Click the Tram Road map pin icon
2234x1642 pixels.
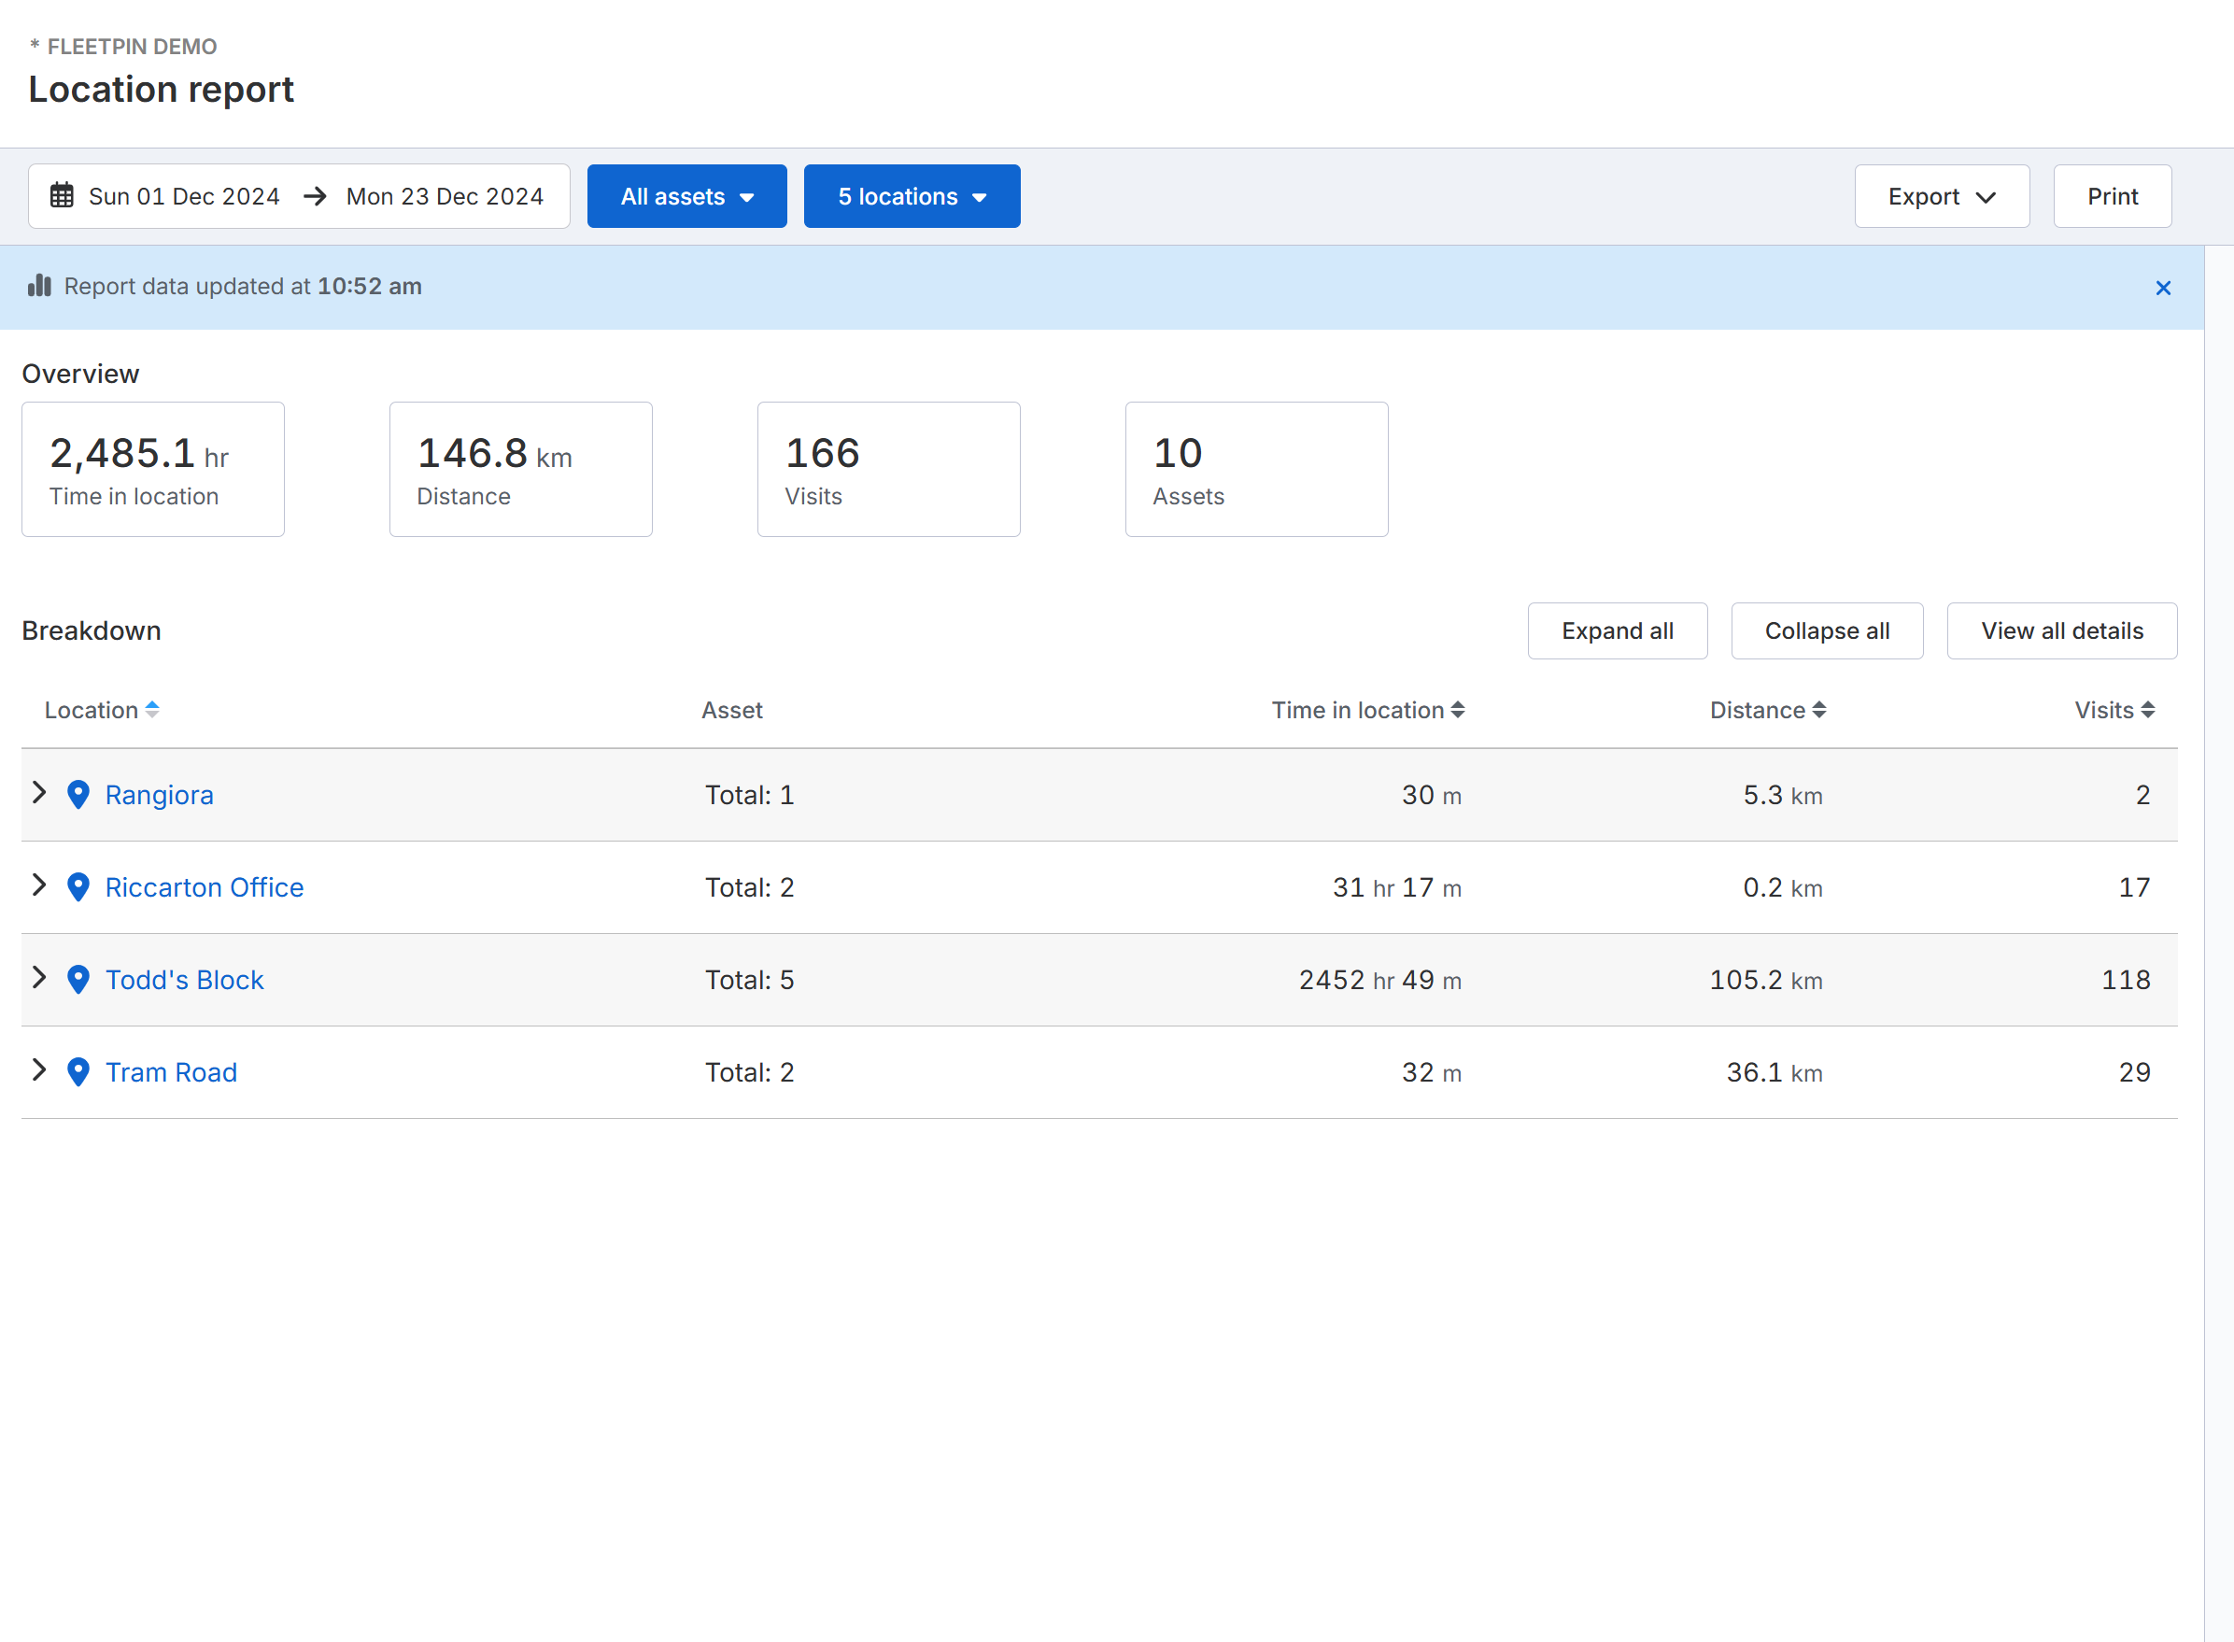pos(78,1072)
